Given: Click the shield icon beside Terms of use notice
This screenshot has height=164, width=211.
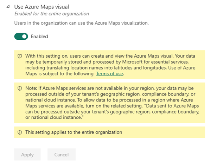Looking at the screenshot, I should coord(20,56).
